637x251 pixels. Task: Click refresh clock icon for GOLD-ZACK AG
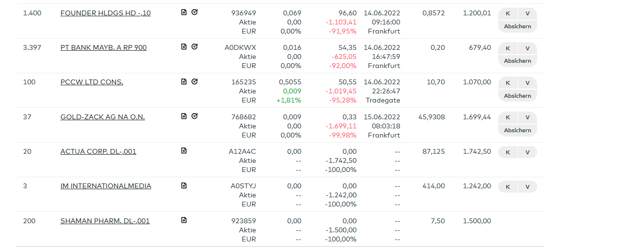point(194,116)
